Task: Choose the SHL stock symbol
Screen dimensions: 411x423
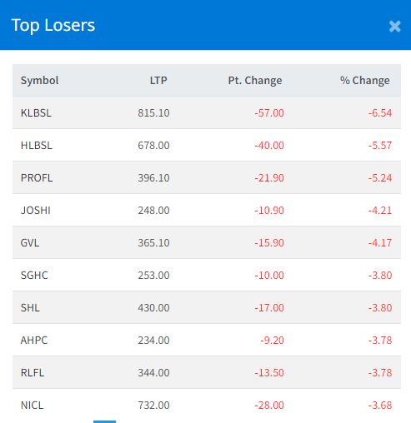Action: coord(30,308)
